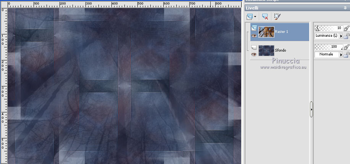Click the Livelli palette splitter arrow
Screen dimensions: 350x164
311,109
